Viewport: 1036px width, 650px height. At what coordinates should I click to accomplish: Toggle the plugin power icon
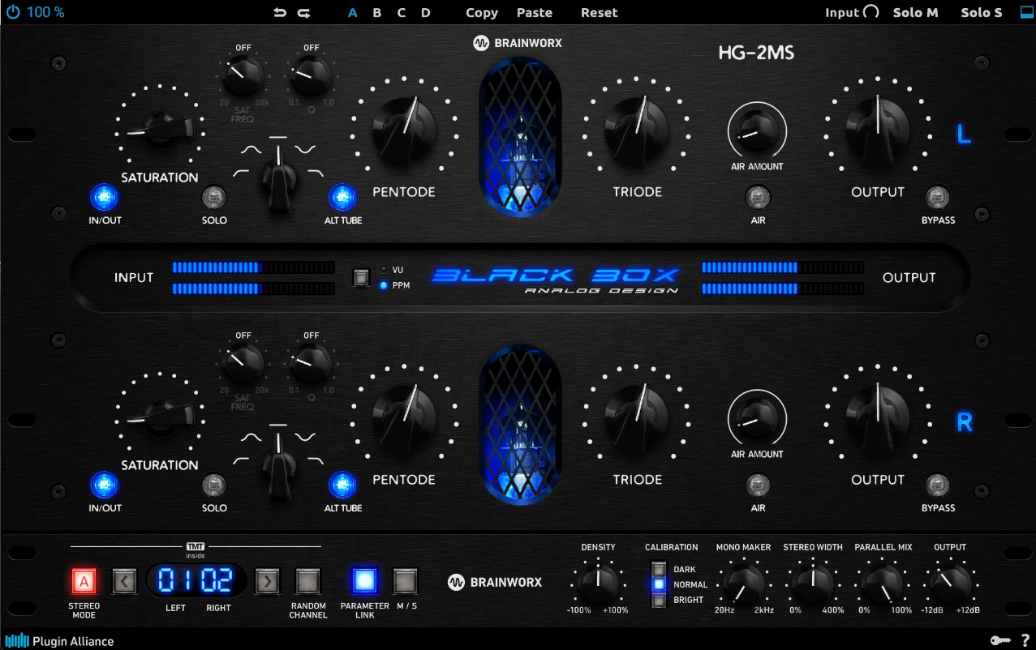pyautogui.click(x=12, y=12)
